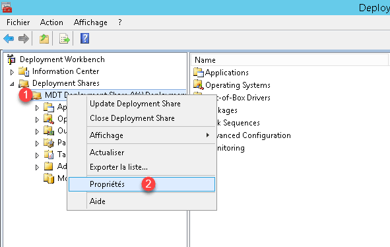Click the Applications icon in the Name list
Image resolution: width=390 pixels, height=247 pixels.
pos(199,73)
